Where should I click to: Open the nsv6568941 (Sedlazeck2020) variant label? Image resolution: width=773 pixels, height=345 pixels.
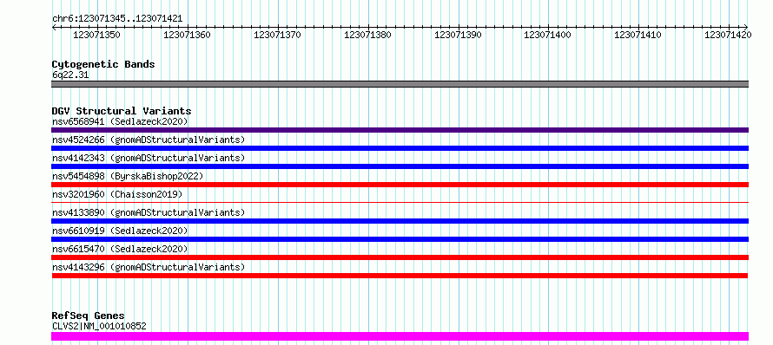[120, 121]
